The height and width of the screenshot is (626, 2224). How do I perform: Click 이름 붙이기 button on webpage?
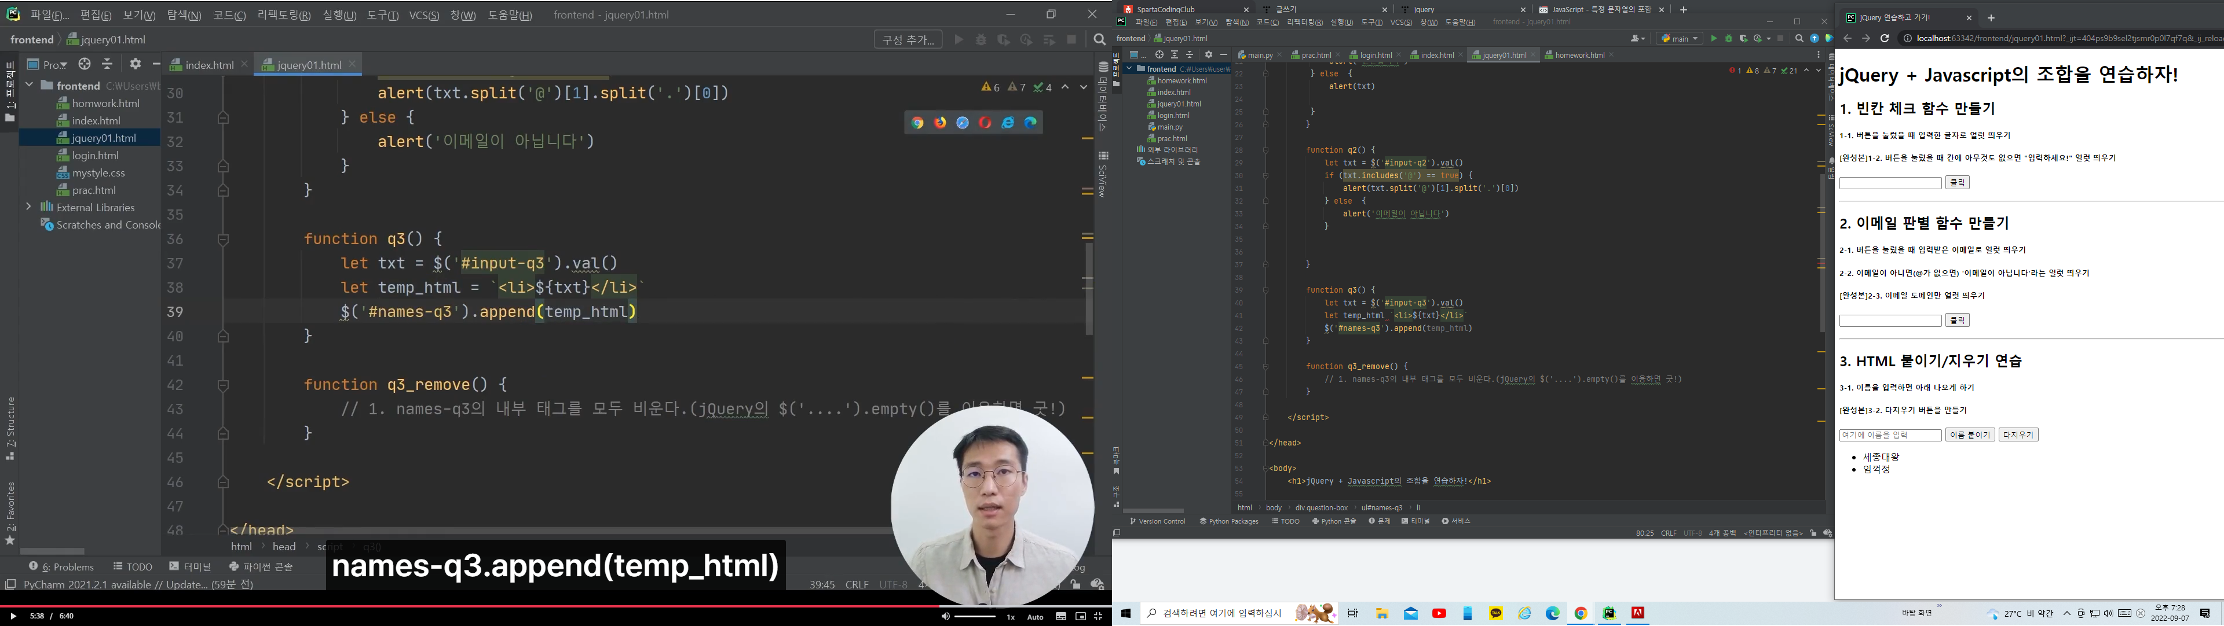pos(1970,436)
